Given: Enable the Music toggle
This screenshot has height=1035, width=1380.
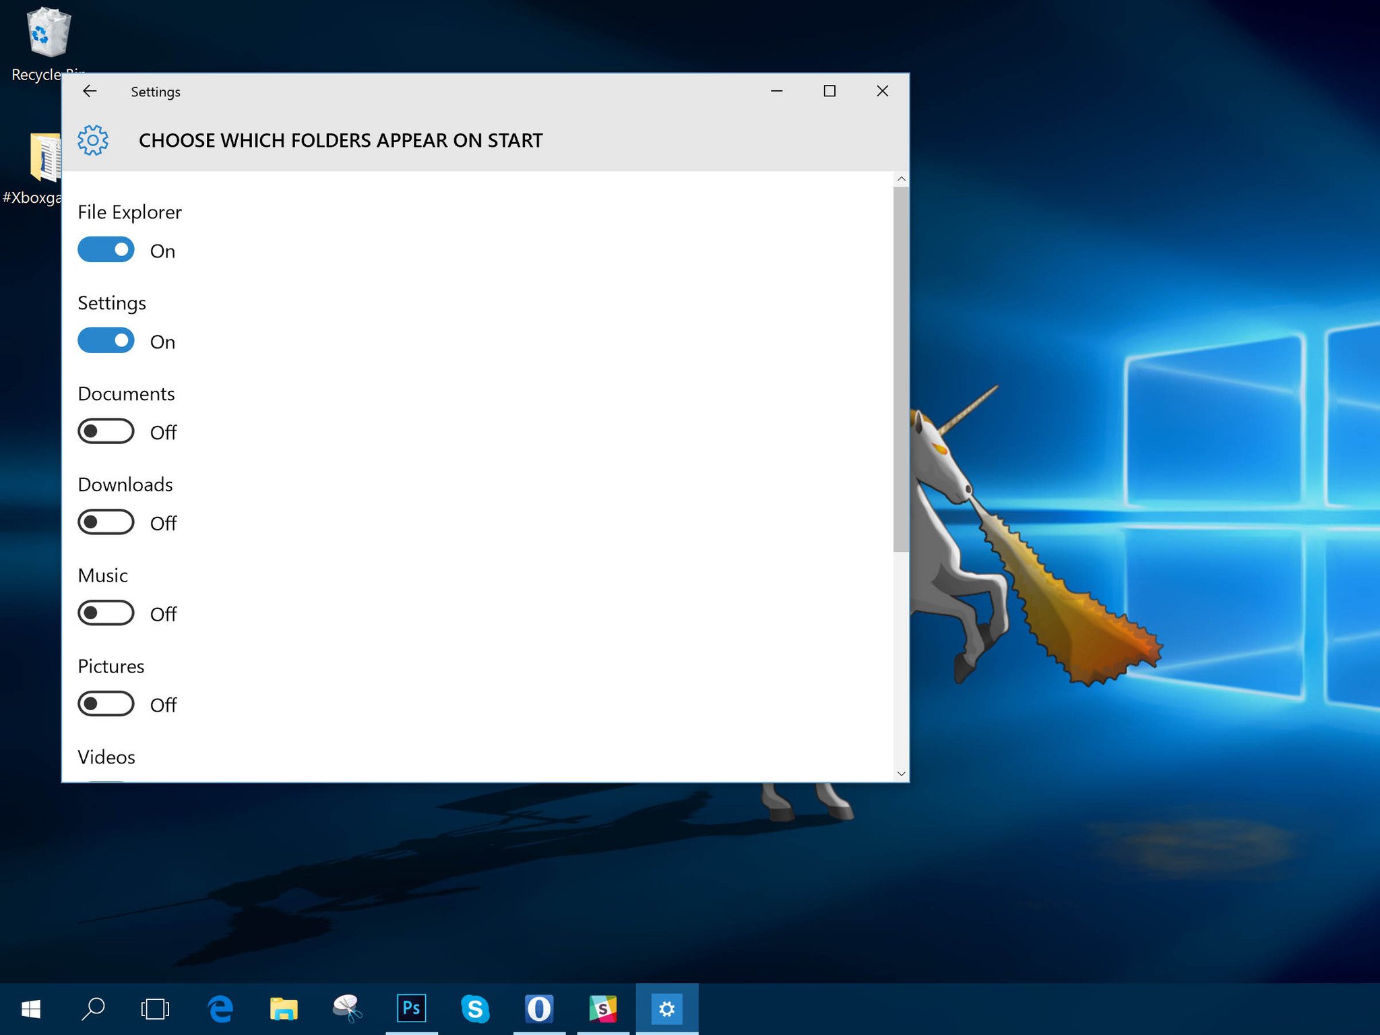Looking at the screenshot, I should (106, 613).
